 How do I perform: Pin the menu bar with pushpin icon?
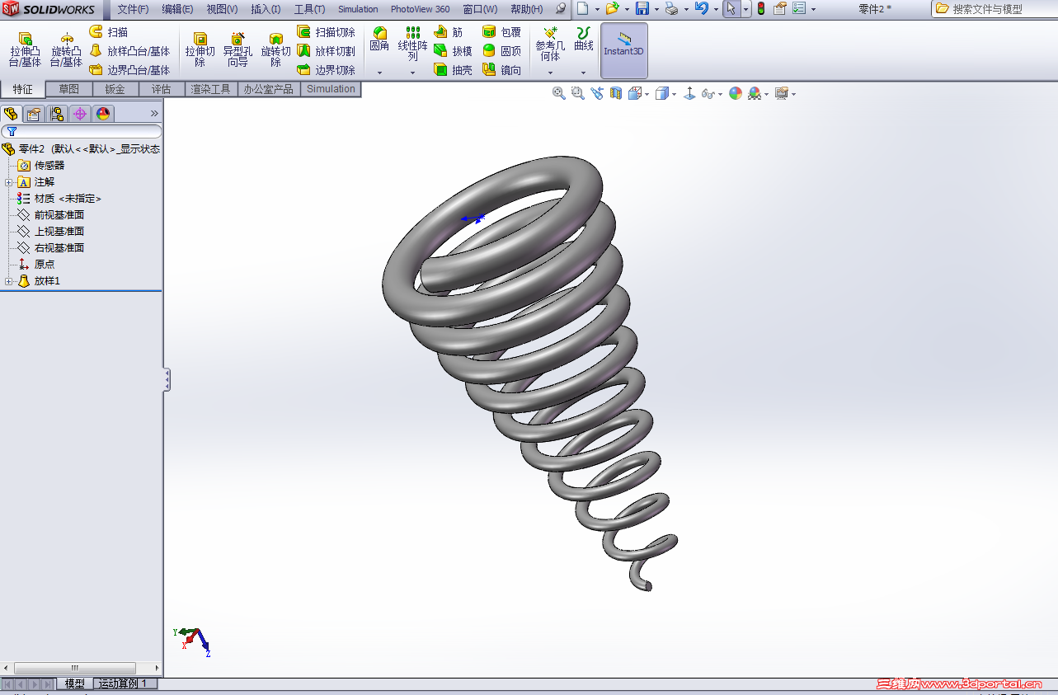[561, 9]
